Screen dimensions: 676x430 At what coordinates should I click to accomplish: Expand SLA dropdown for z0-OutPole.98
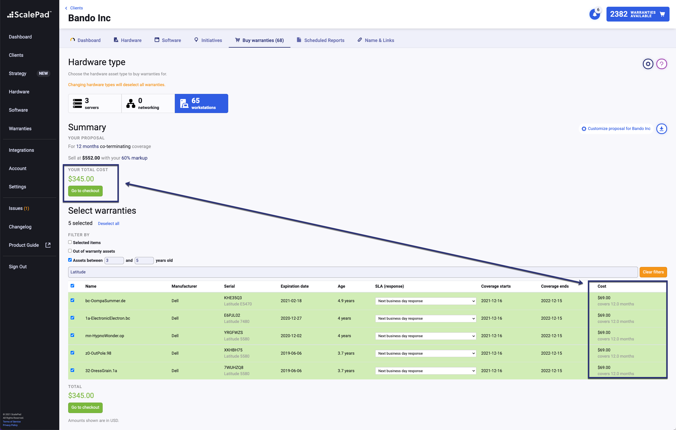pos(425,354)
